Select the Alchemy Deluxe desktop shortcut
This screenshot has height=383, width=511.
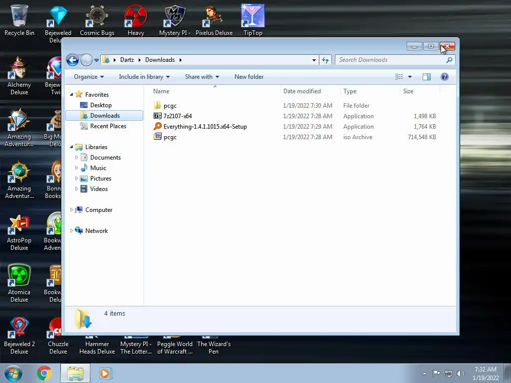pos(19,76)
